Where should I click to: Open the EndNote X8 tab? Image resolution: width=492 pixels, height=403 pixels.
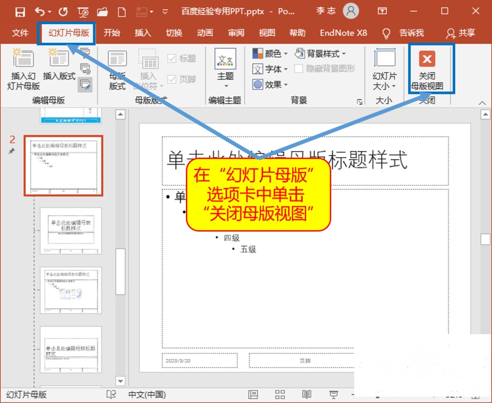(343, 32)
